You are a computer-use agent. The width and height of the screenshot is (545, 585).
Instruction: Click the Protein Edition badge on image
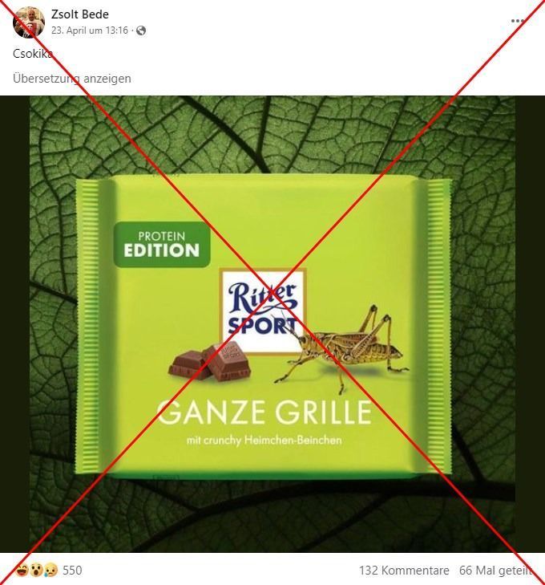pos(162,245)
